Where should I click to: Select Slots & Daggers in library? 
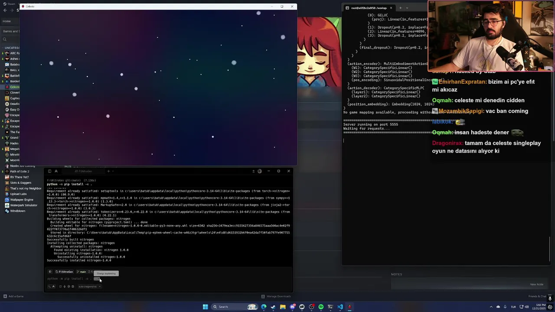point(21,182)
